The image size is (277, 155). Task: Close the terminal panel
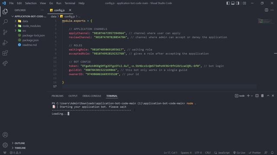click(273, 96)
